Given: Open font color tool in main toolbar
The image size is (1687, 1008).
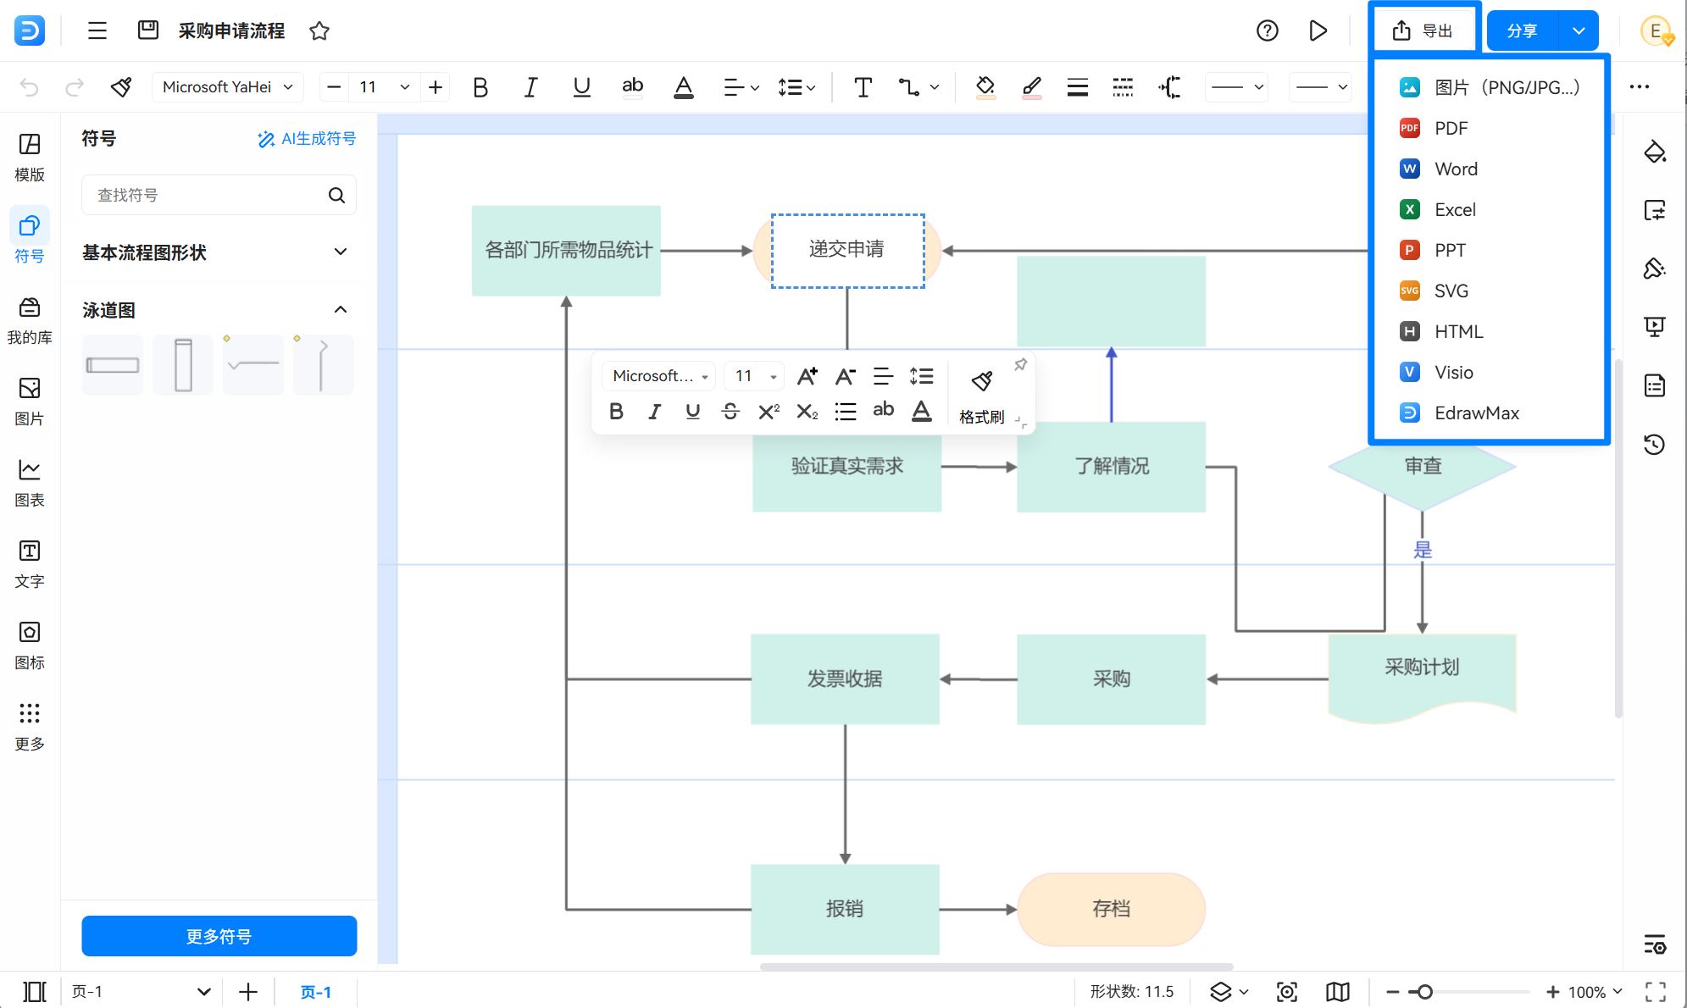Looking at the screenshot, I should [x=684, y=87].
